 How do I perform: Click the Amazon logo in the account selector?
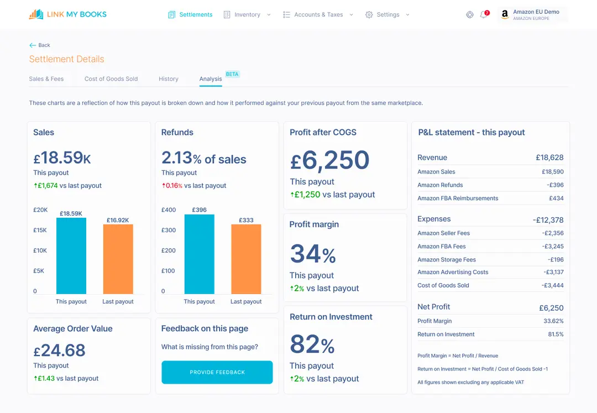(505, 14)
